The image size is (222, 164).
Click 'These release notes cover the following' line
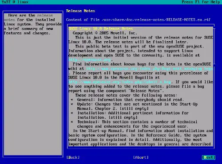126,95
